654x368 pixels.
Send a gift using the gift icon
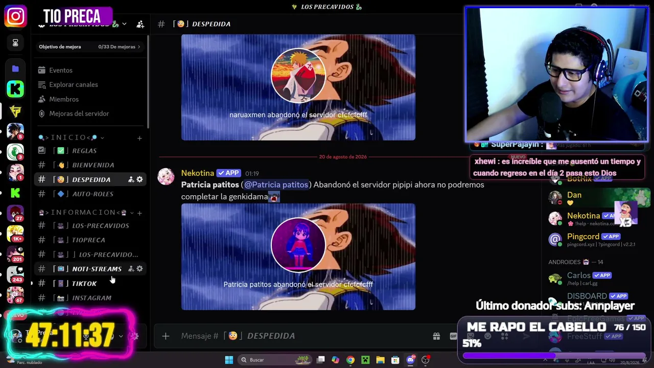coord(436,336)
